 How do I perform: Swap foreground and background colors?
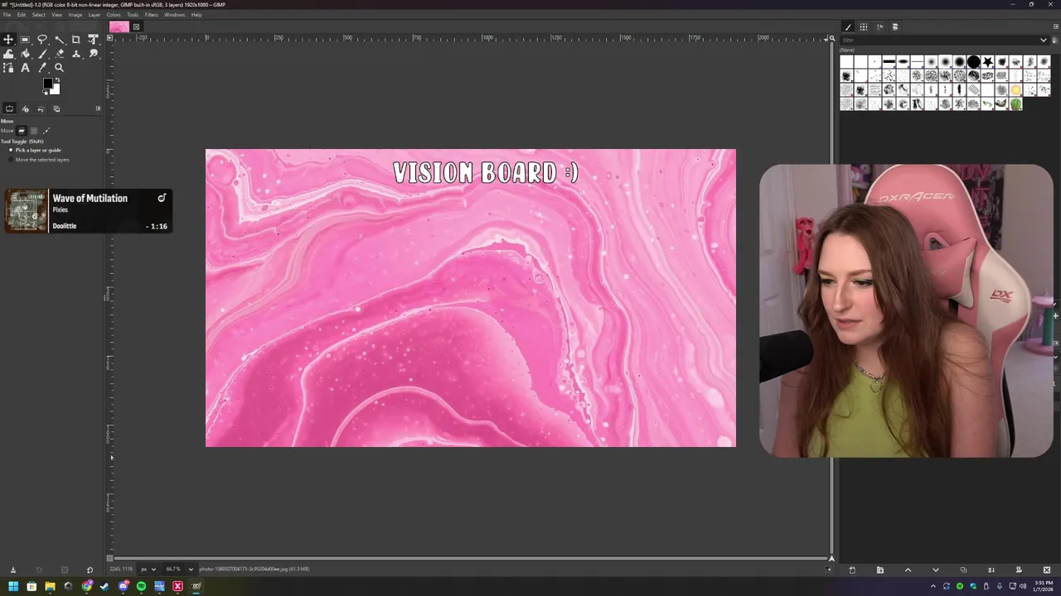[x=57, y=80]
